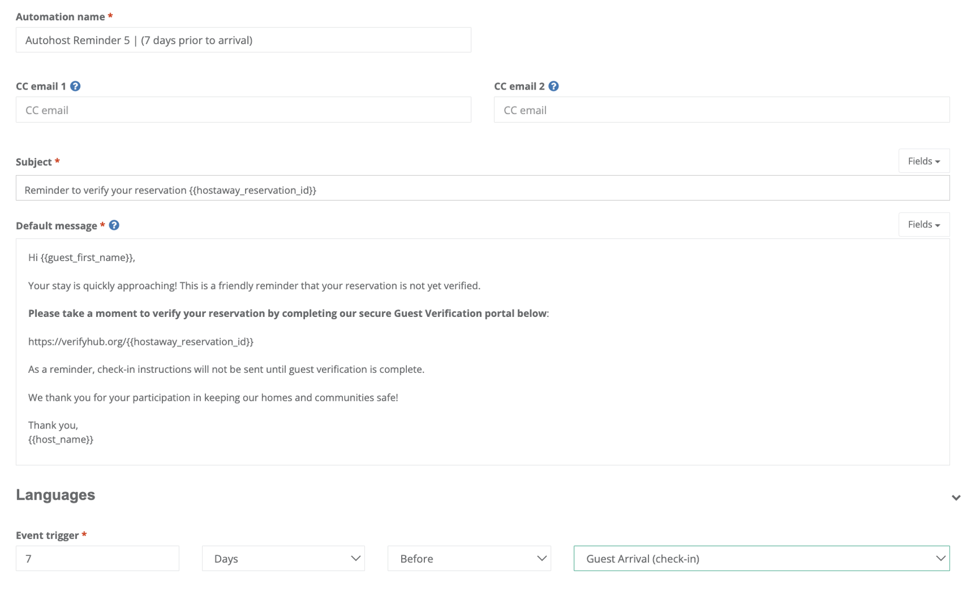Image resolution: width=971 pixels, height=592 pixels.
Task: Open Guest Arrival (check-in) event dropdown
Action: coord(761,558)
